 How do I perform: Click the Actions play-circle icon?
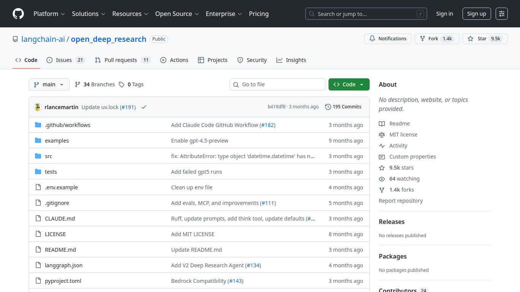pos(163,60)
